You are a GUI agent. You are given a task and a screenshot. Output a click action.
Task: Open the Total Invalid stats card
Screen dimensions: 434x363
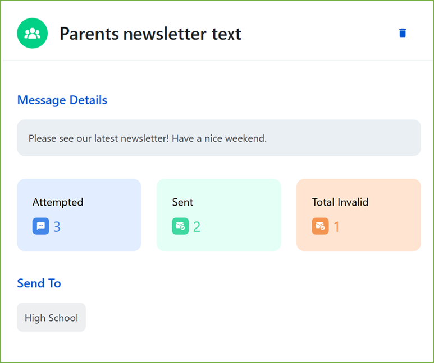tap(359, 215)
